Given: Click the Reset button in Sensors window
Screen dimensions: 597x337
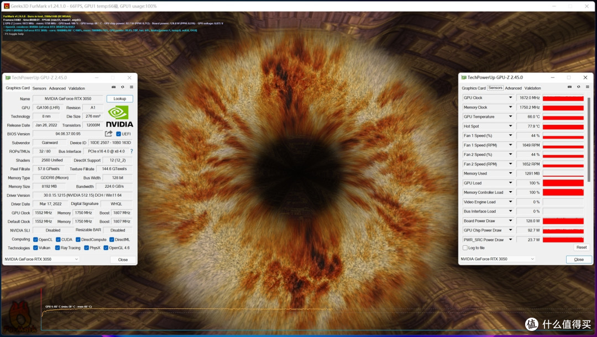Looking at the screenshot, I should [x=582, y=248].
